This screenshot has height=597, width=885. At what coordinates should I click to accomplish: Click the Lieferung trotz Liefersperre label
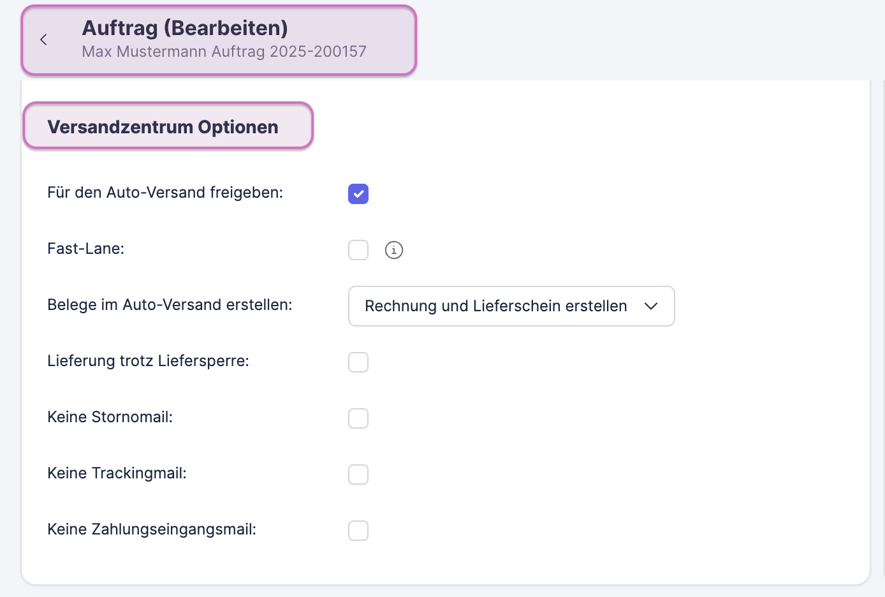tap(148, 361)
